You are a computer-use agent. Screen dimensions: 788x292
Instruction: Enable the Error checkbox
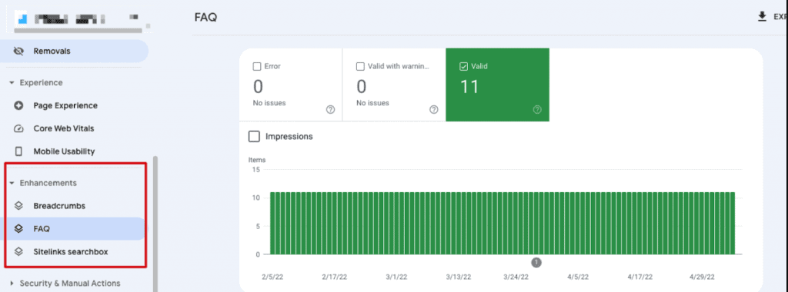257,66
